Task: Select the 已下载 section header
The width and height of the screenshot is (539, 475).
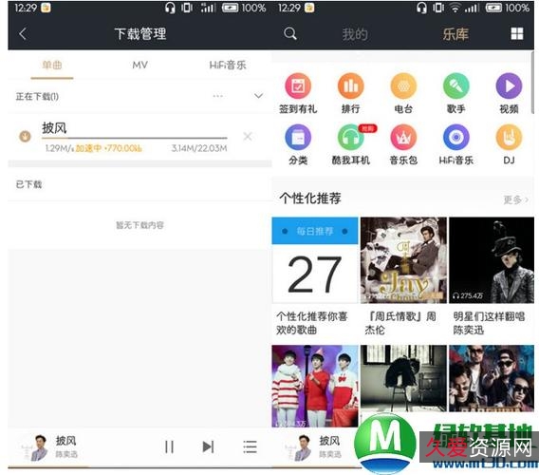Action: click(28, 184)
